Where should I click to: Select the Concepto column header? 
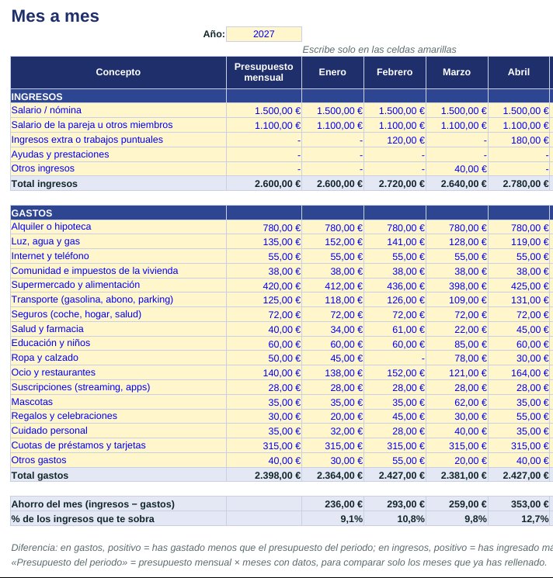point(118,72)
